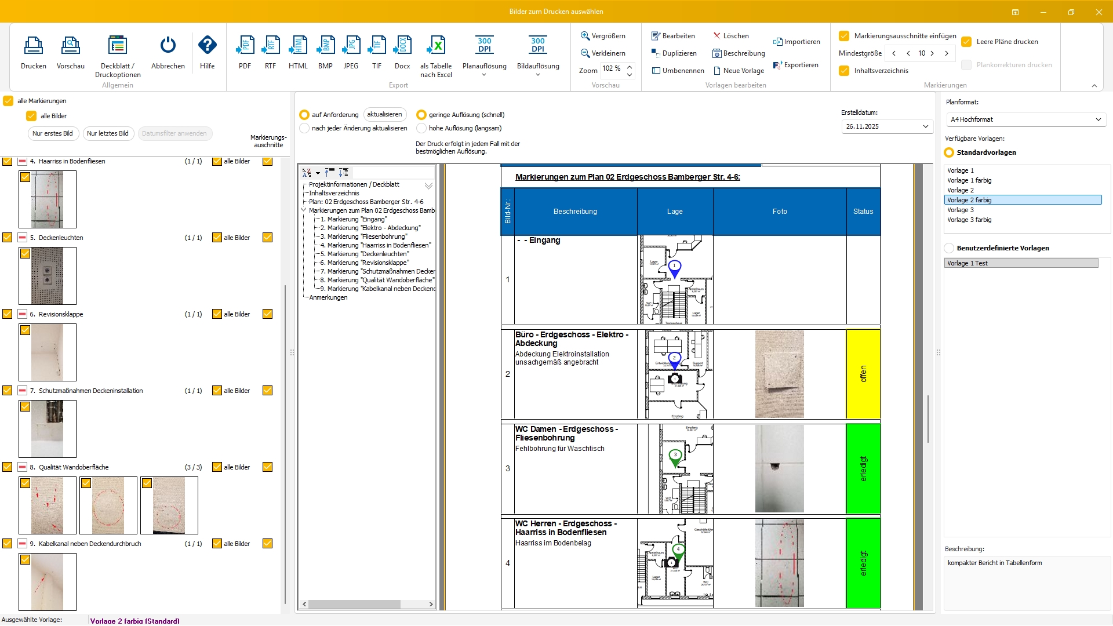Click the aktualisieren button

384,114
